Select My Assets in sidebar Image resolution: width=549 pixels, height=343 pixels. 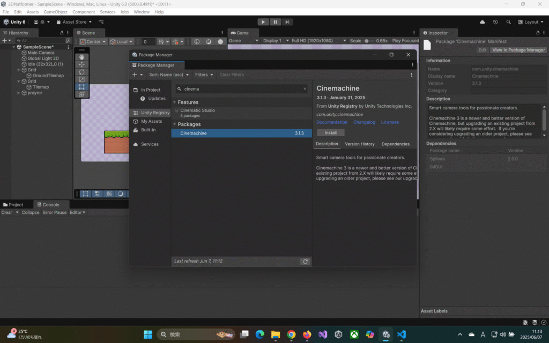[x=150, y=121]
